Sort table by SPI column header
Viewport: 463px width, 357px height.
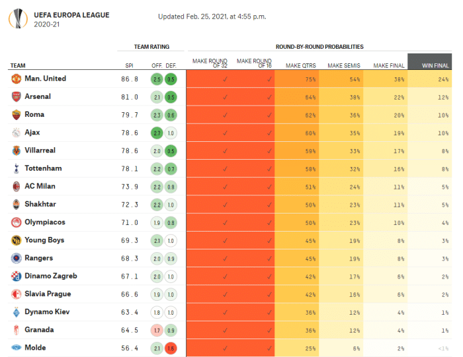[x=129, y=65]
